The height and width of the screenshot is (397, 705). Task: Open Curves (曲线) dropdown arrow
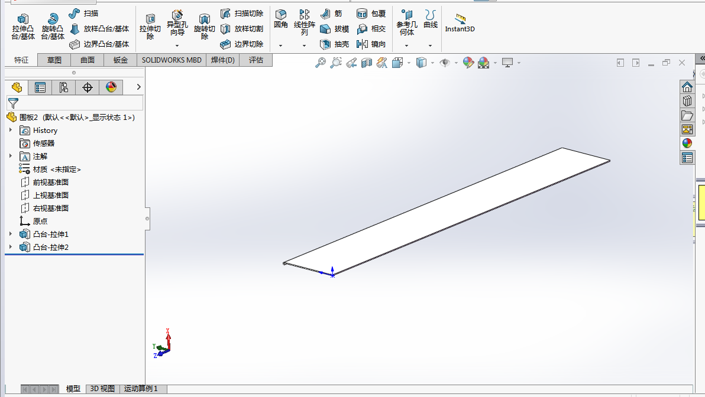pyautogui.click(x=431, y=45)
